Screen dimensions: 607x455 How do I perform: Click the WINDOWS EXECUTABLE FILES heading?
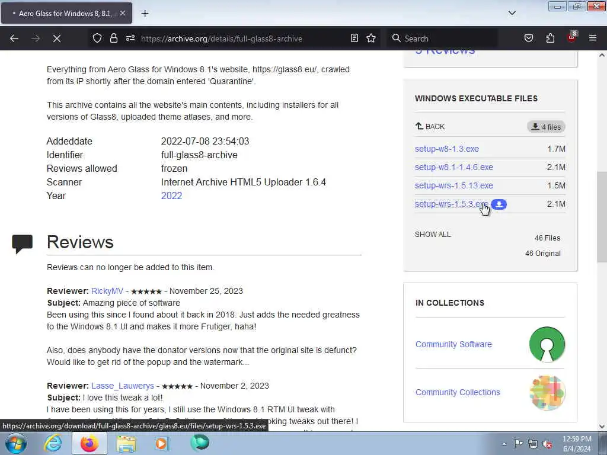pos(476,98)
